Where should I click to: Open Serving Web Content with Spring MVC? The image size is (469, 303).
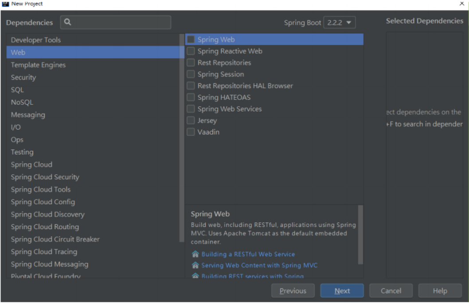[259, 265]
